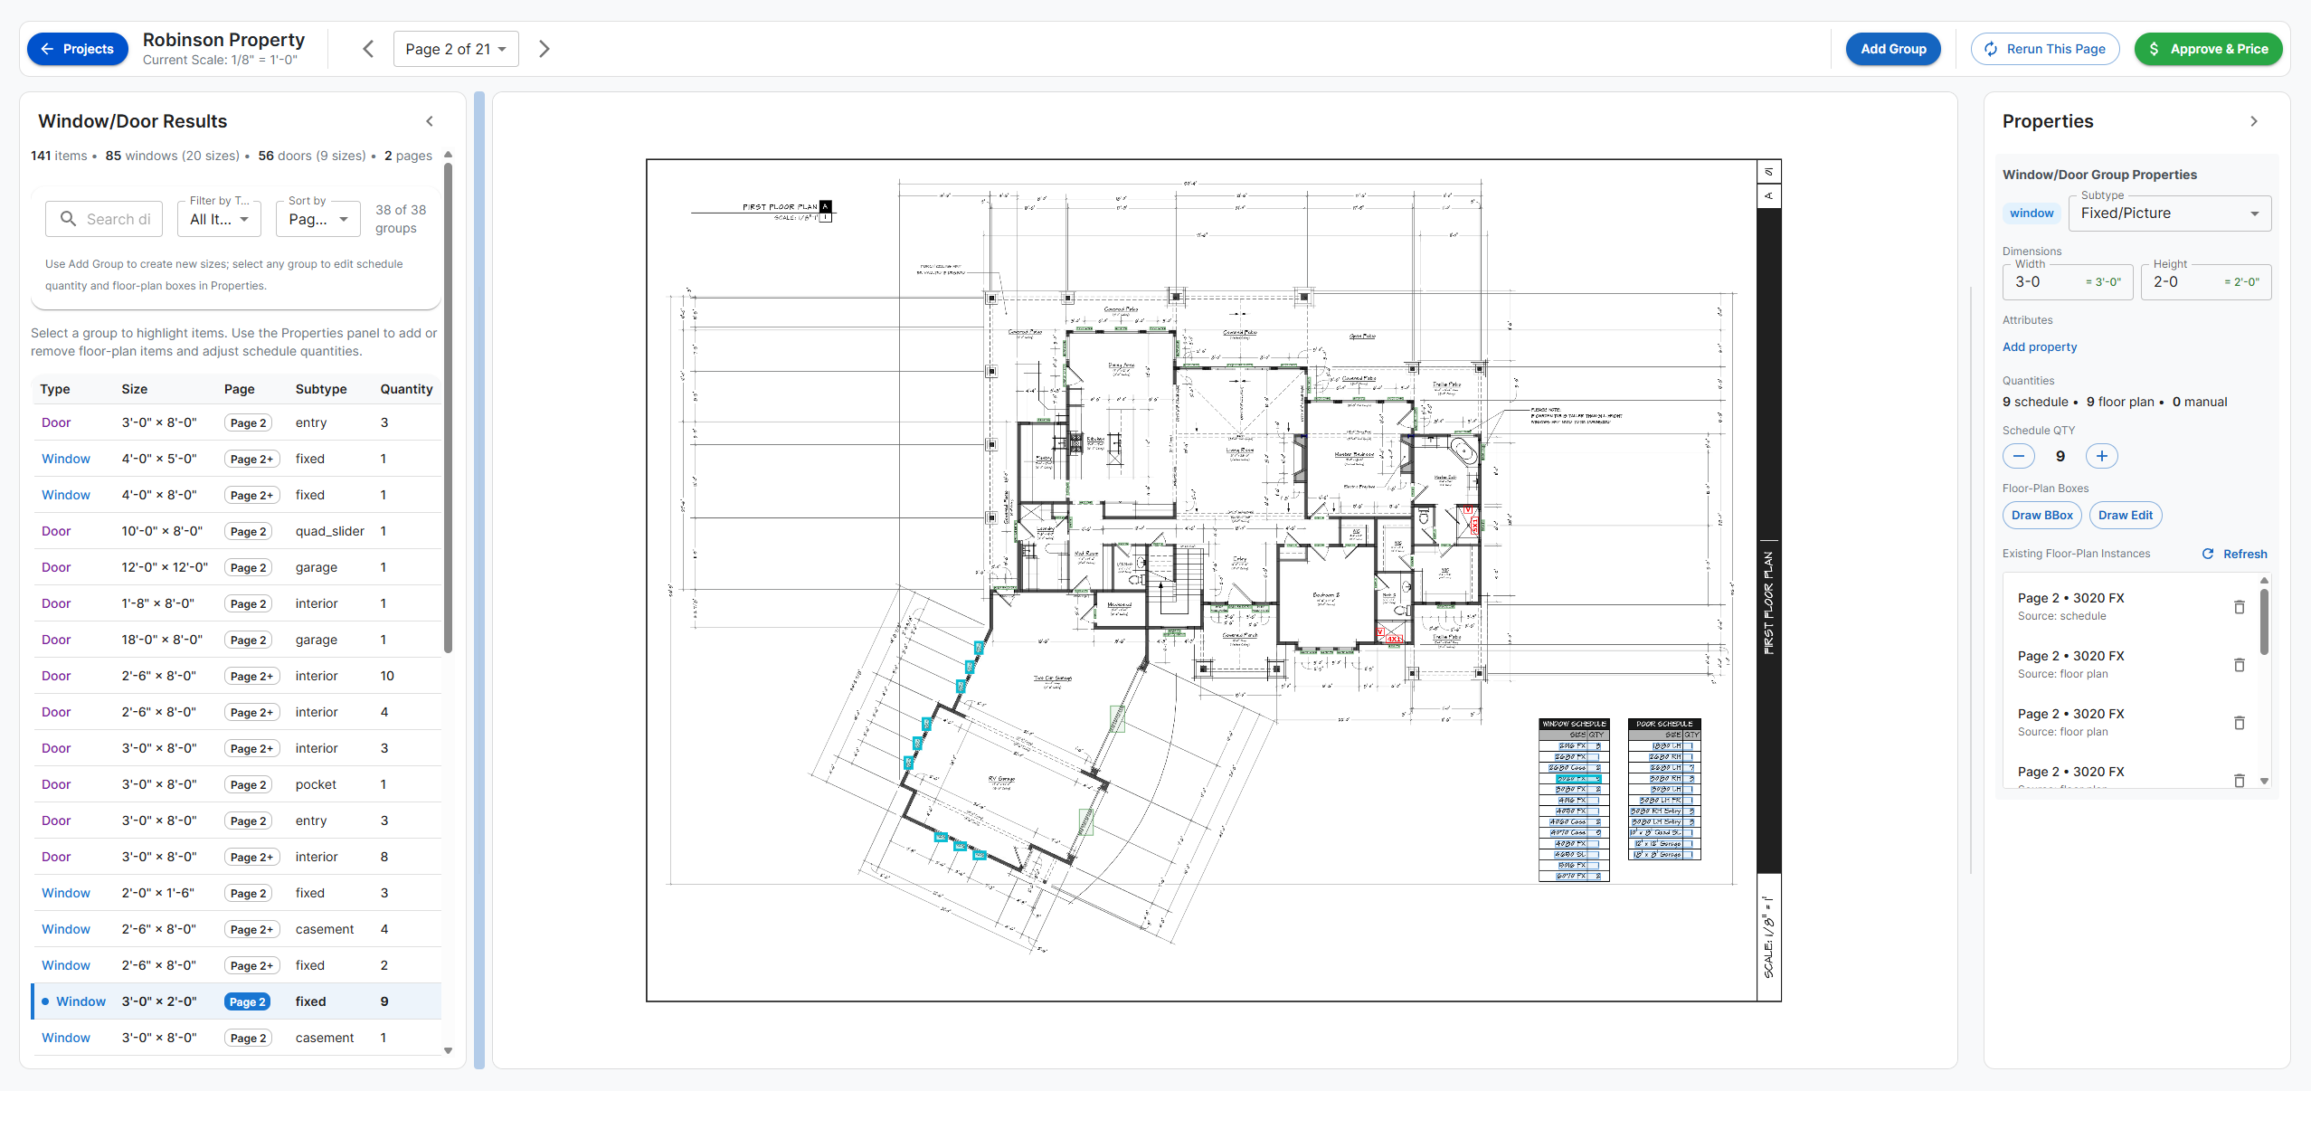The image size is (2311, 1148).
Task: Open the Subtype Fixed/Picture dropdown
Action: [2168, 213]
